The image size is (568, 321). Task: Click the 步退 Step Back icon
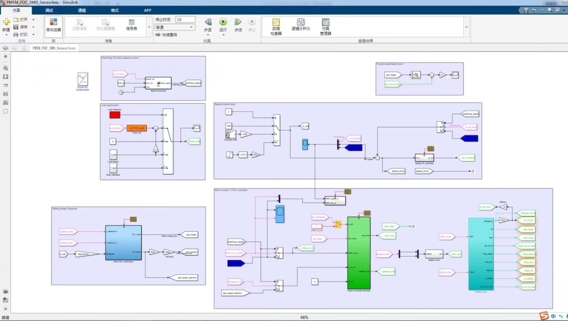coord(208,22)
